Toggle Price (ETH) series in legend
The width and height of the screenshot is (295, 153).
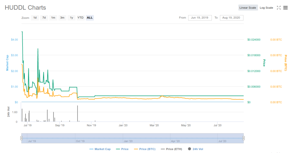click(x=172, y=149)
